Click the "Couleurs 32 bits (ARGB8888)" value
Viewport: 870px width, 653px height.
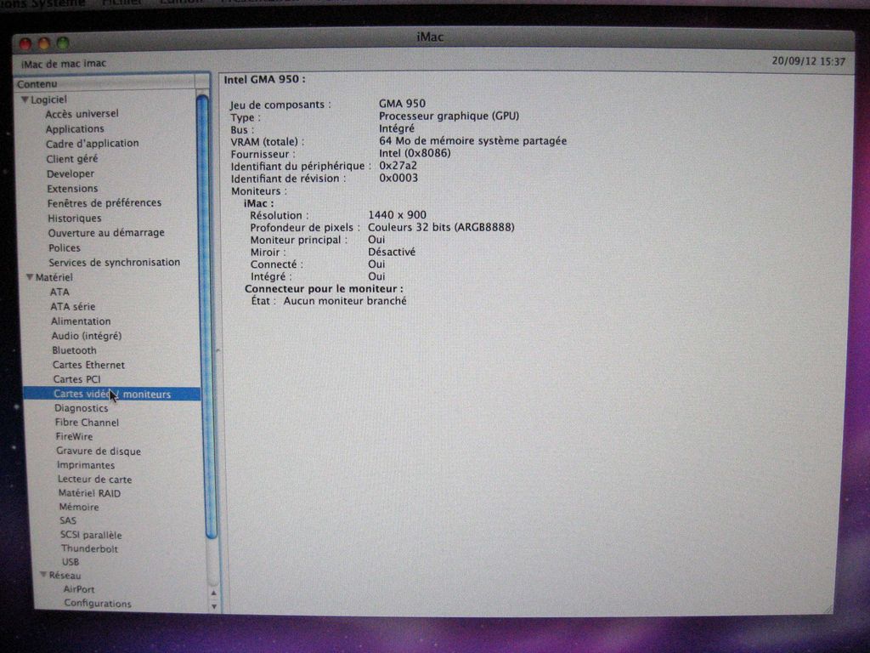tap(441, 227)
